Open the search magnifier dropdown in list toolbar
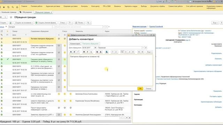The width and height of the screenshot is (223, 125). (x=89, y=23)
